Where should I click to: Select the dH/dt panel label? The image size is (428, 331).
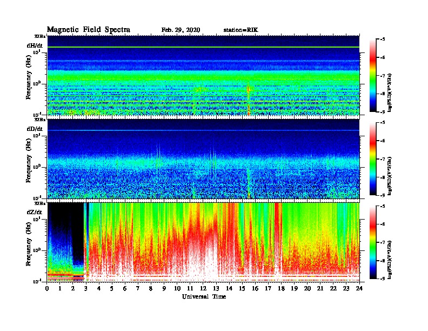[x=35, y=45]
